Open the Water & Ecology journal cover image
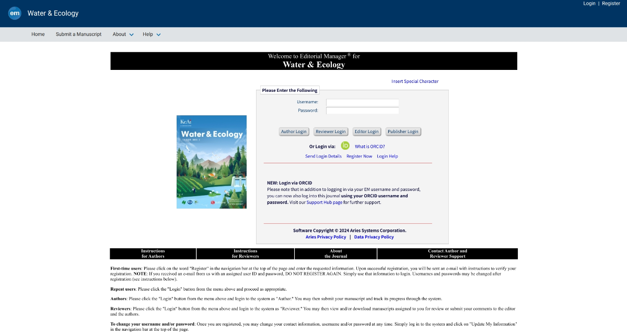 click(x=212, y=162)
